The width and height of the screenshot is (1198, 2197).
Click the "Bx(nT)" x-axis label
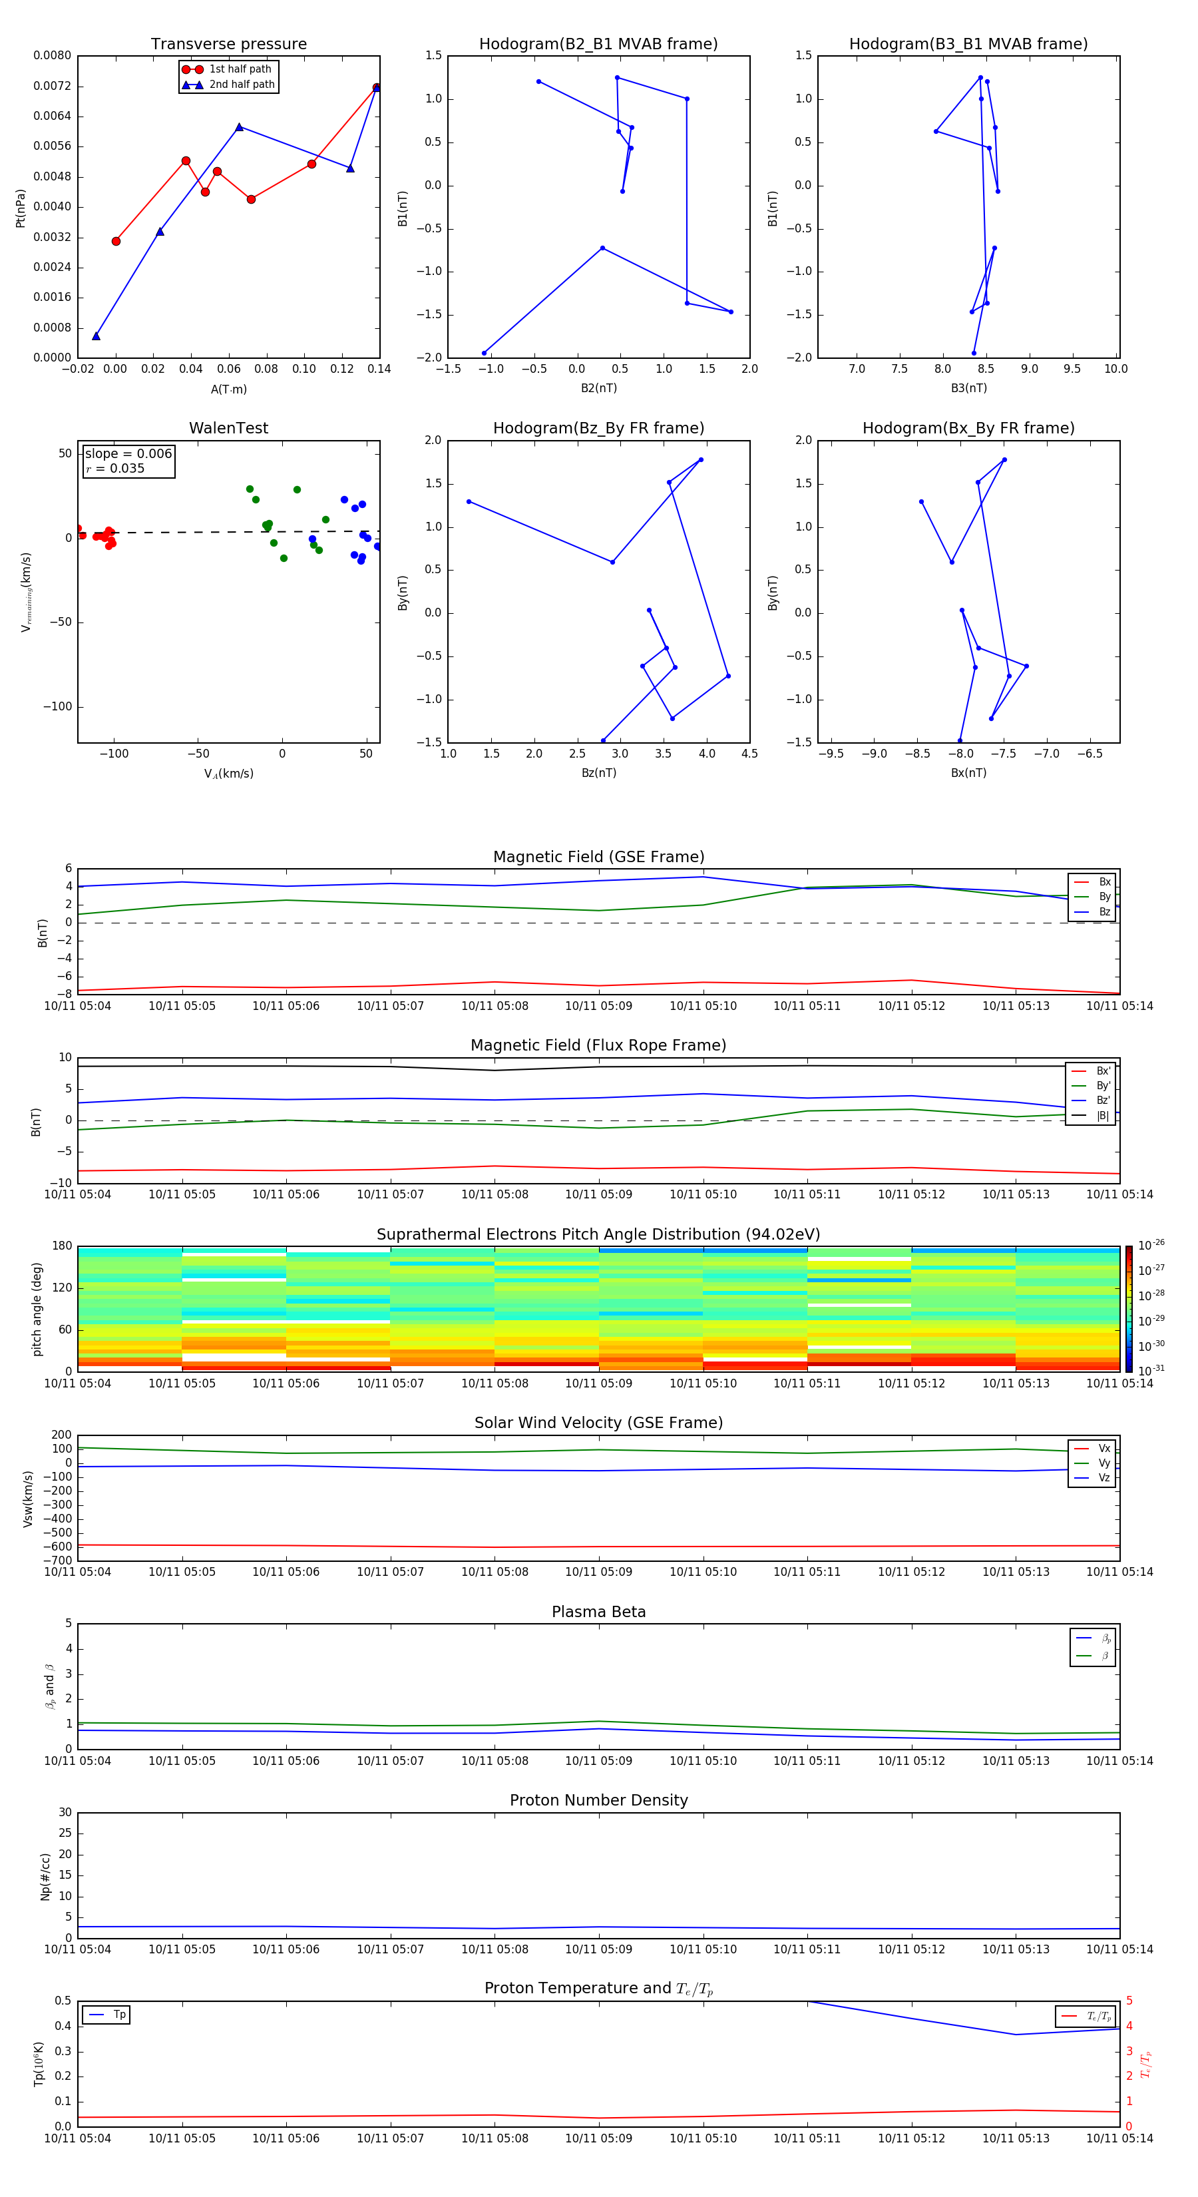(x=968, y=773)
